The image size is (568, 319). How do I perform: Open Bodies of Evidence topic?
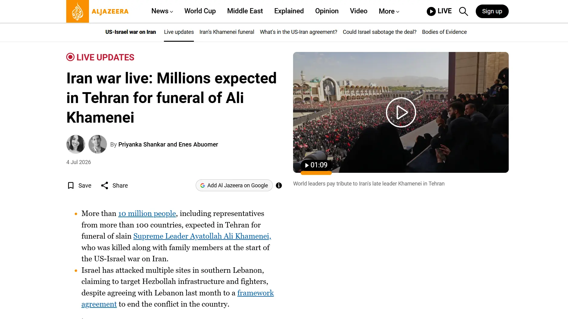[444, 32]
